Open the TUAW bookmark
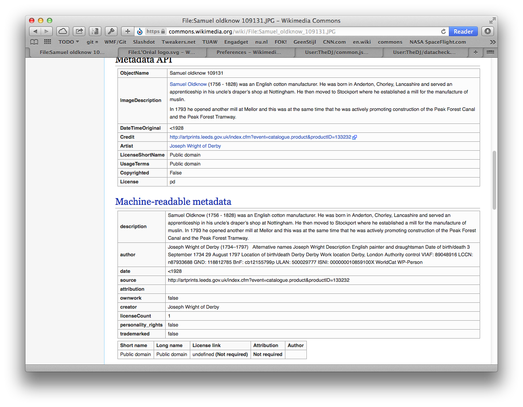The height and width of the screenshot is (407, 523). click(210, 42)
